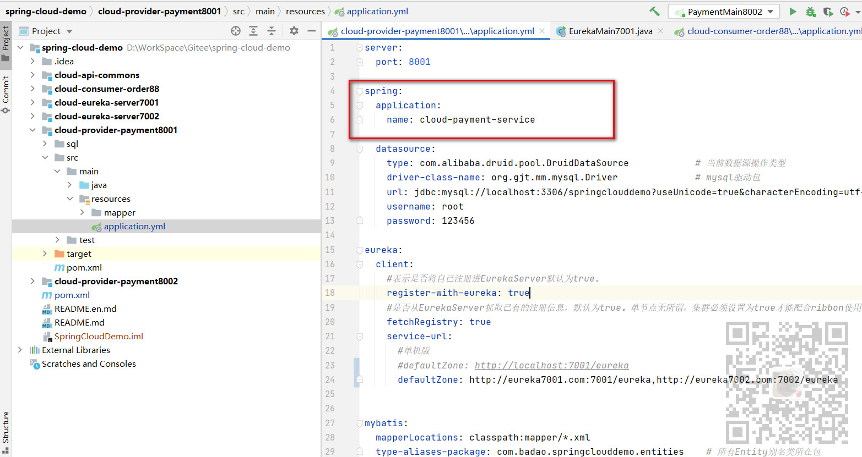Viewport: 862px width, 457px height.
Task: Expand the test folder arrow
Action: 57,240
